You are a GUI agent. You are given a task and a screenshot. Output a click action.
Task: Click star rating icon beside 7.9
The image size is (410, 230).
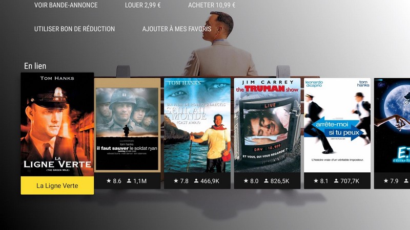[x=386, y=180]
